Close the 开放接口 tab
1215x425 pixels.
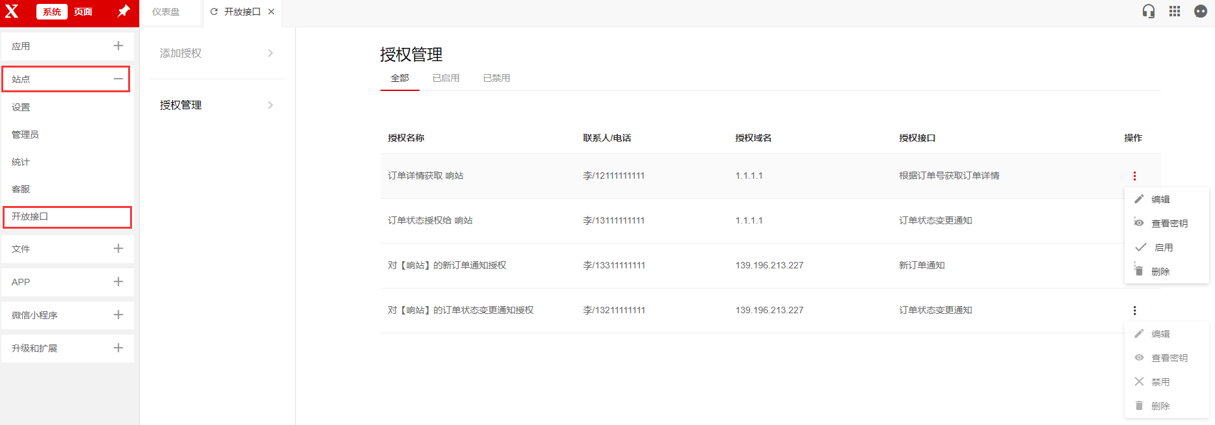(271, 12)
